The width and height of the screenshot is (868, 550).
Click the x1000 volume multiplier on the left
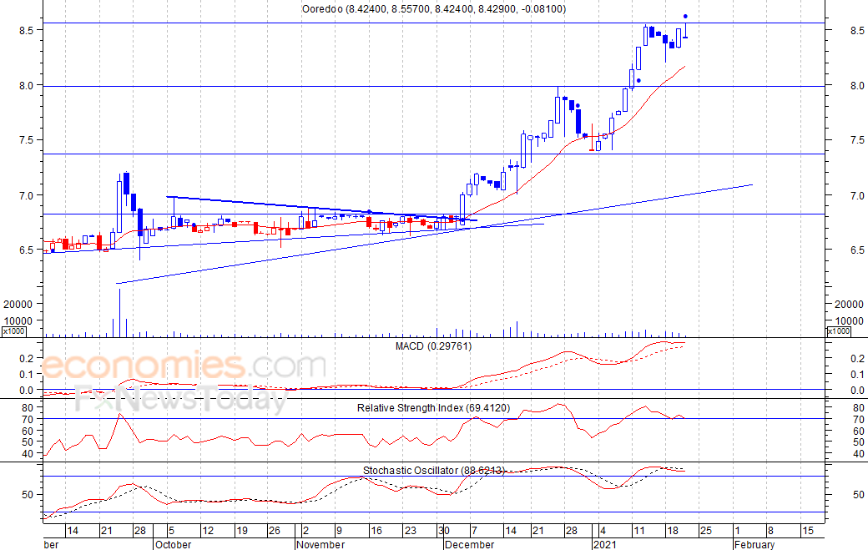tap(13, 331)
